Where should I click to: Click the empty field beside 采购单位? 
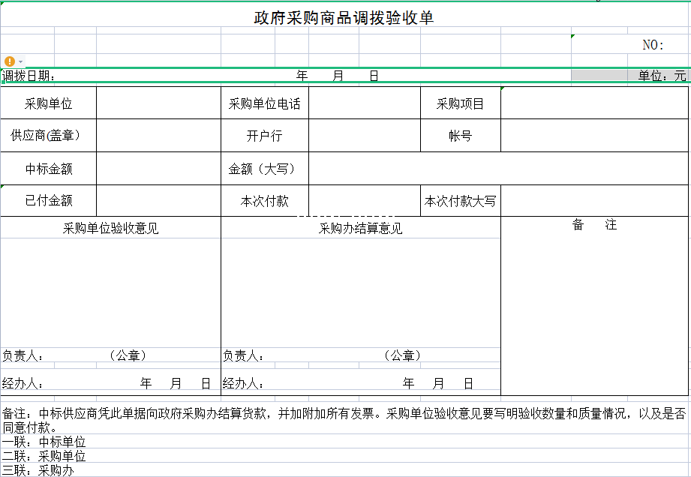158,104
